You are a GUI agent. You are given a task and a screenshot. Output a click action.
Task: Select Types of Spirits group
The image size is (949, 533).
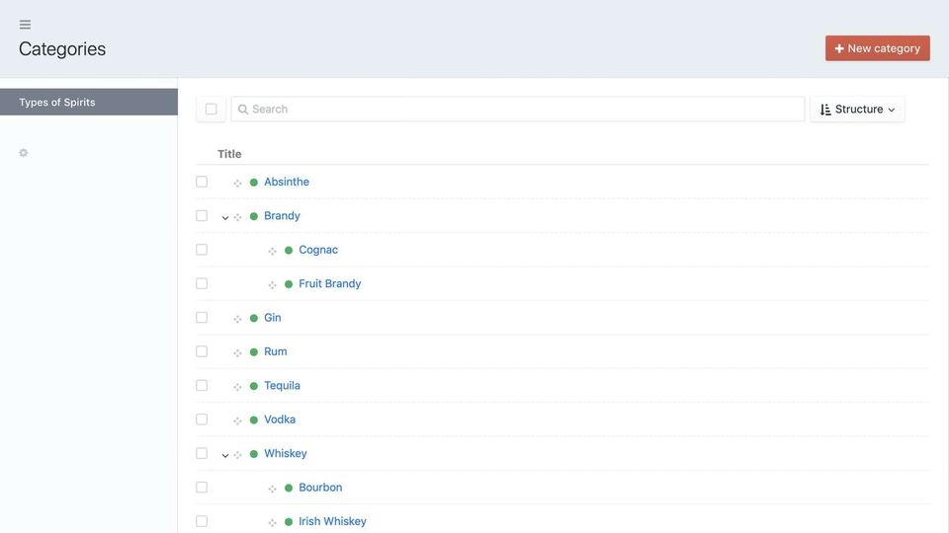[89, 102]
